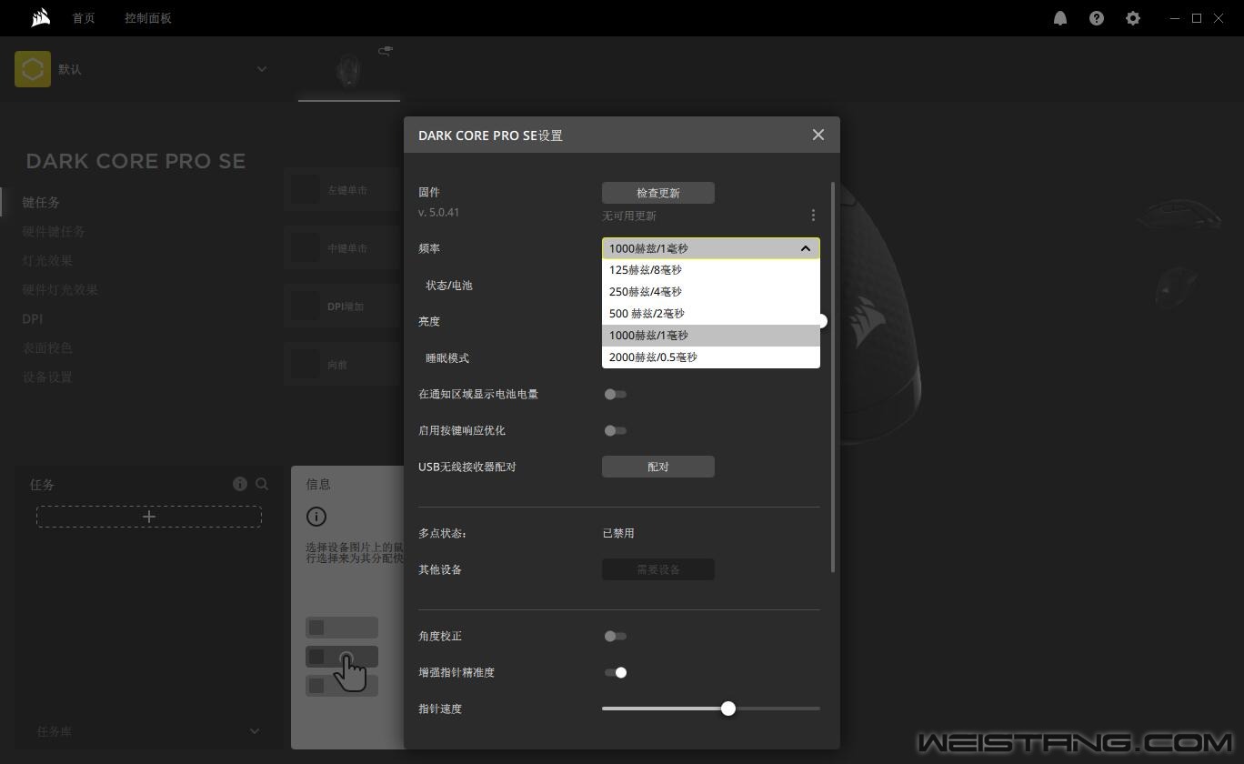This screenshot has width=1244, height=764.
Task: Click the default profile hexagon icon
Action: [x=33, y=69]
